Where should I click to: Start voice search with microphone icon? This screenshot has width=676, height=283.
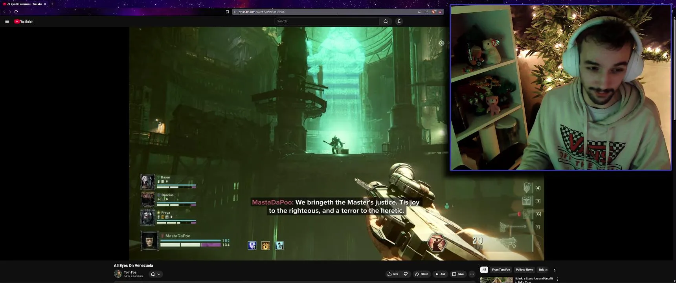pos(399,21)
